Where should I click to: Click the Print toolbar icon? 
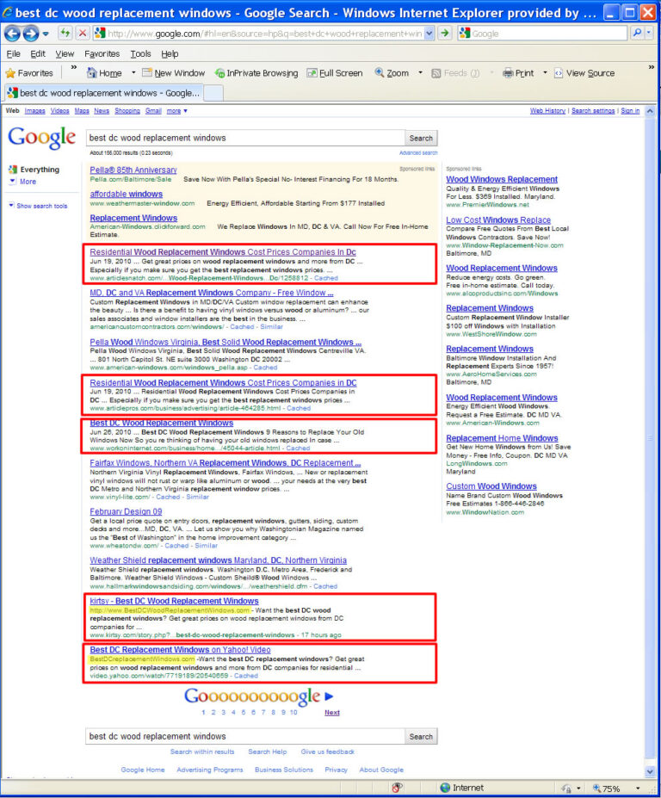[x=508, y=73]
